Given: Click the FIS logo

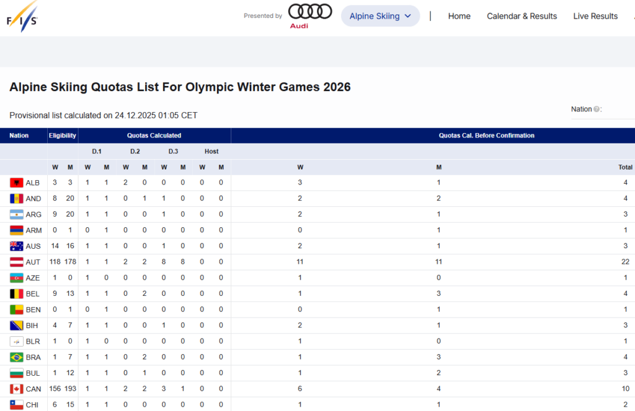Looking at the screenshot, I should coord(23,15).
